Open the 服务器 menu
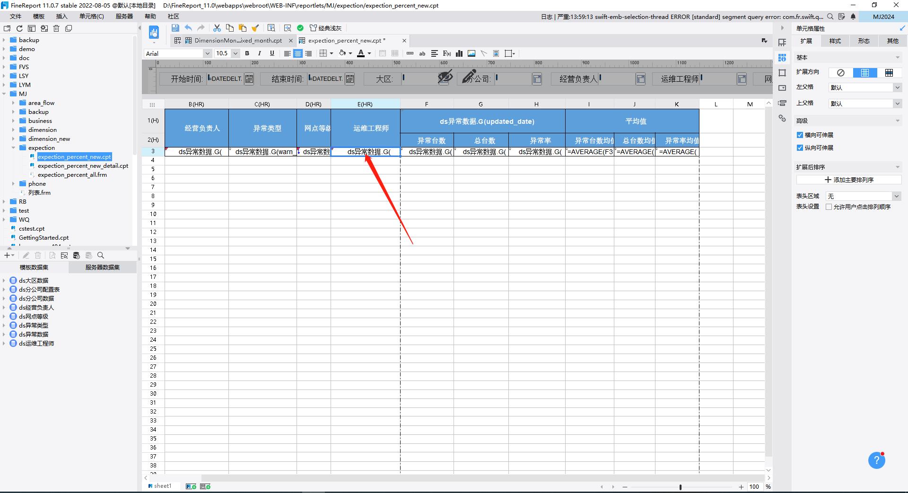This screenshot has width=908, height=493. coord(124,17)
